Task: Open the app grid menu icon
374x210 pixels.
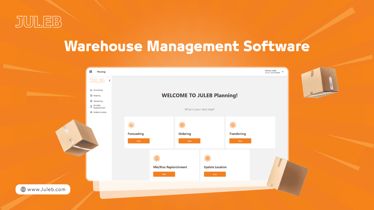Action: coord(91,72)
